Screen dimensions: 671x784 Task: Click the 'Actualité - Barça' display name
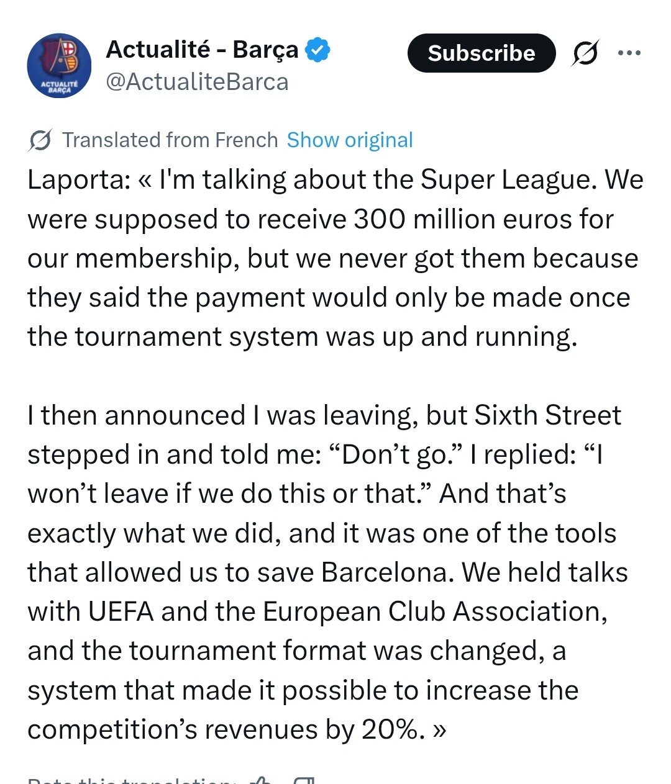coord(202,50)
